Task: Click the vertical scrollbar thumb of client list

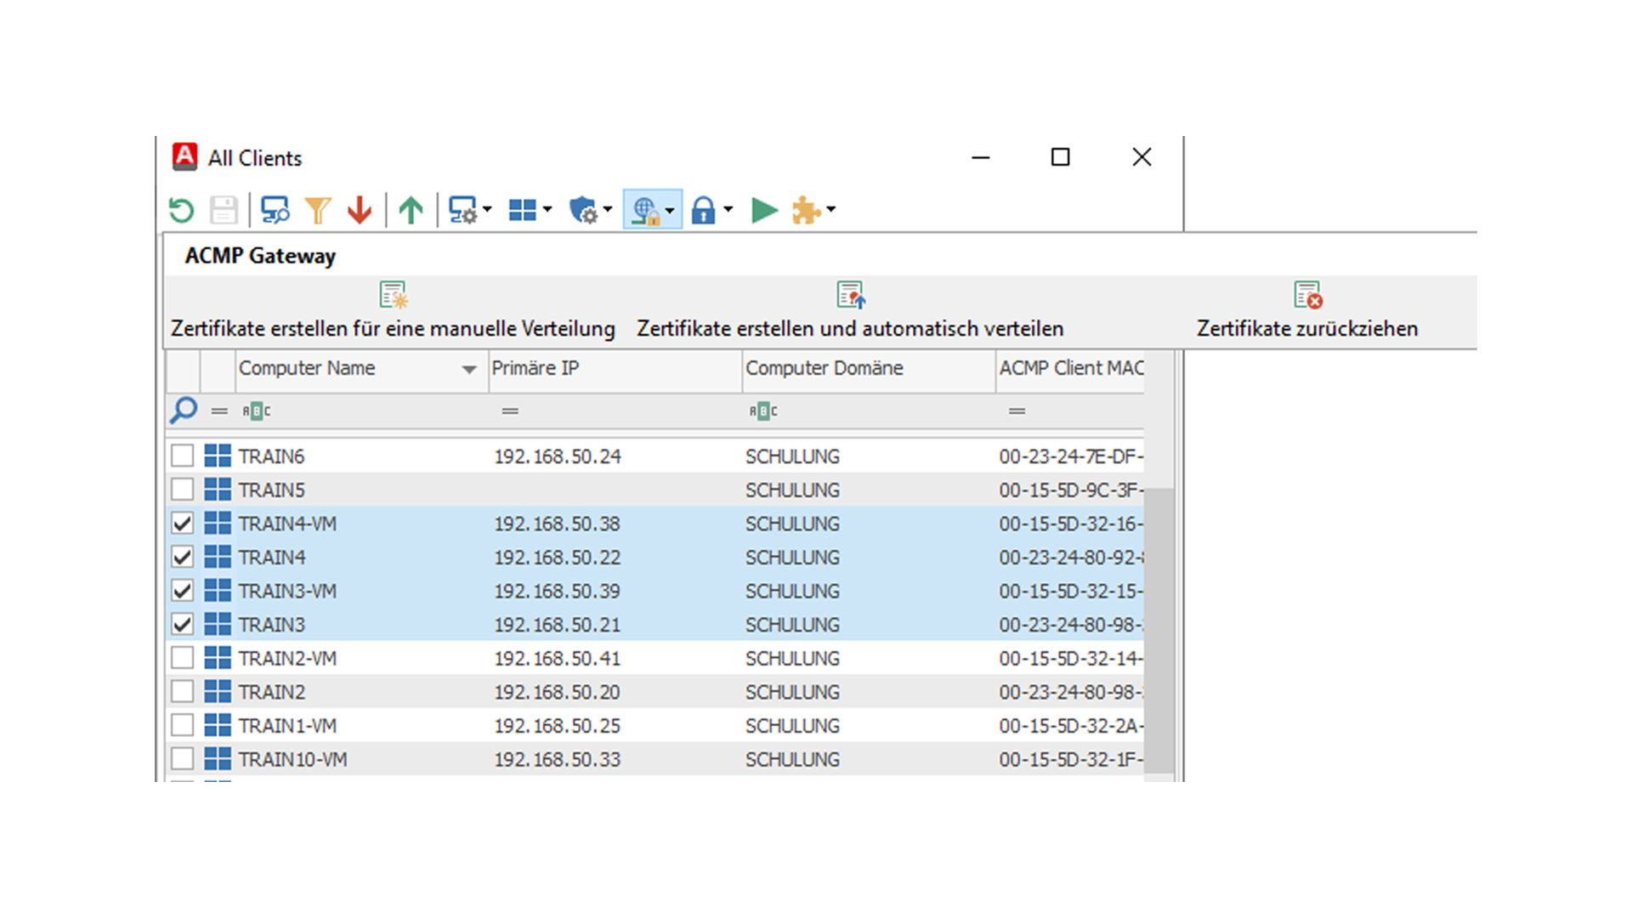Action: coord(1159,630)
